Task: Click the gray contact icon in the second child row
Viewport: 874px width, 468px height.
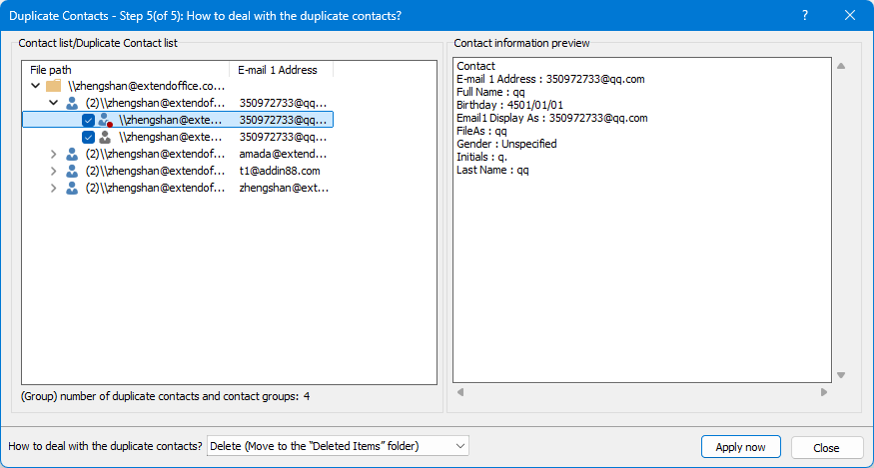Action: click(x=105, y=137)
